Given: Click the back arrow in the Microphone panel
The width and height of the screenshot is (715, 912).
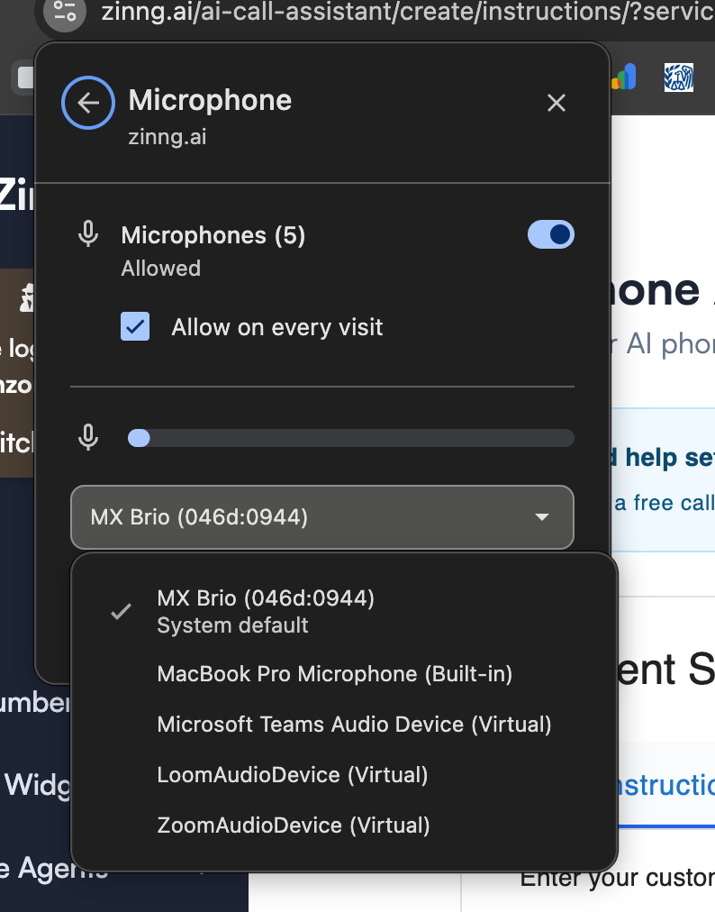Looking at the screenshot, I should point(88,103).
